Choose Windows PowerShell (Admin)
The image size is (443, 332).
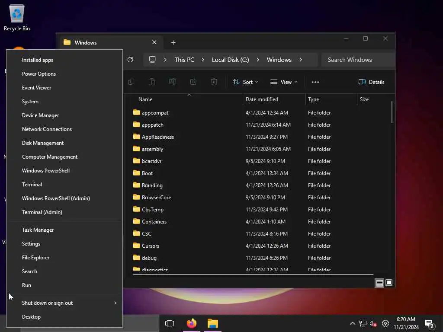64,198
